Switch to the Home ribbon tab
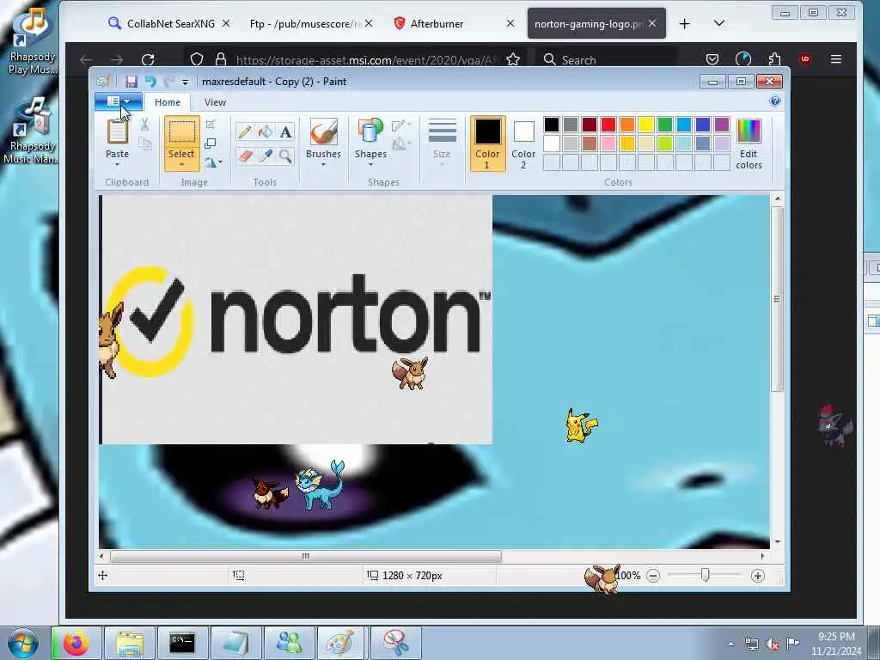Screen dimensions: 880x660 (168, 102)
